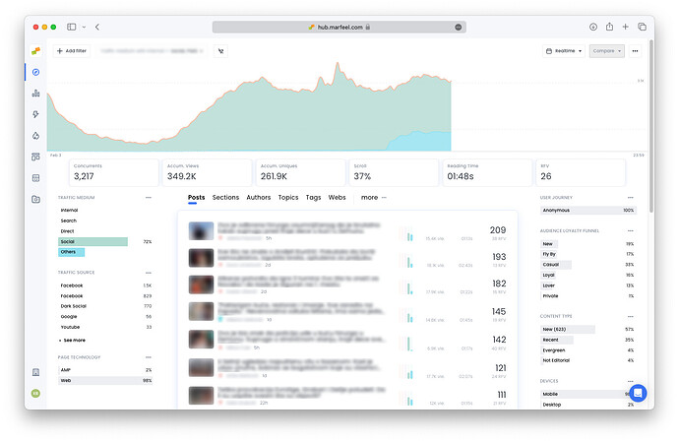Open the thumbnail of the post with 142
Image resolution: width=679 pixels, height=442 pixels.
coord(201,340)
